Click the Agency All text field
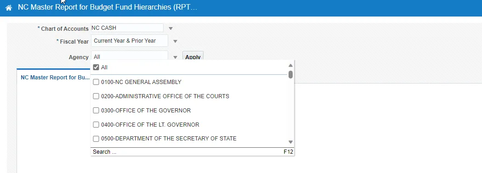Image resolution: width=482 pixels, height=173 pixels. pyautogui.click(x=130, y=57)
